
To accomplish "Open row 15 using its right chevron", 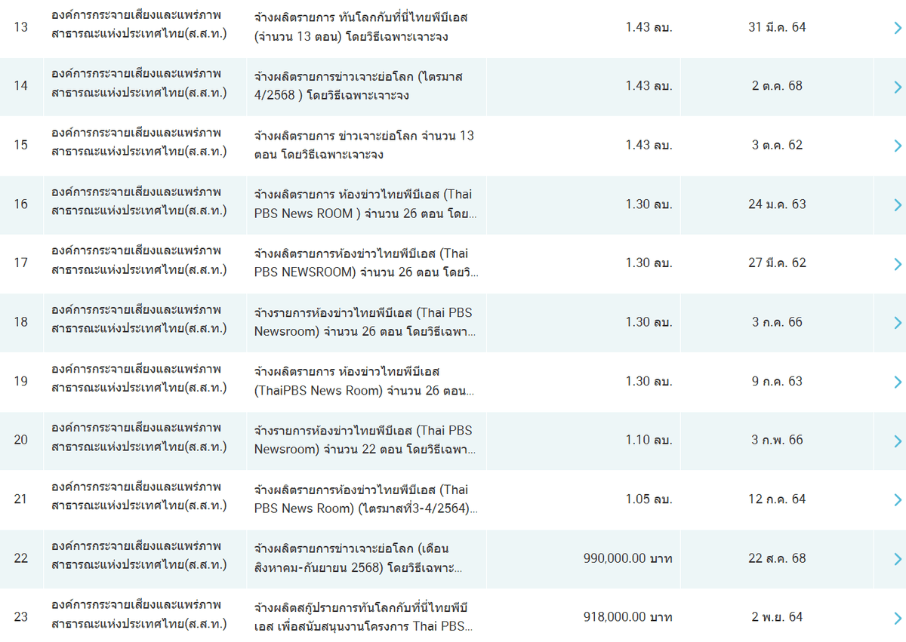I will point(897,146).
